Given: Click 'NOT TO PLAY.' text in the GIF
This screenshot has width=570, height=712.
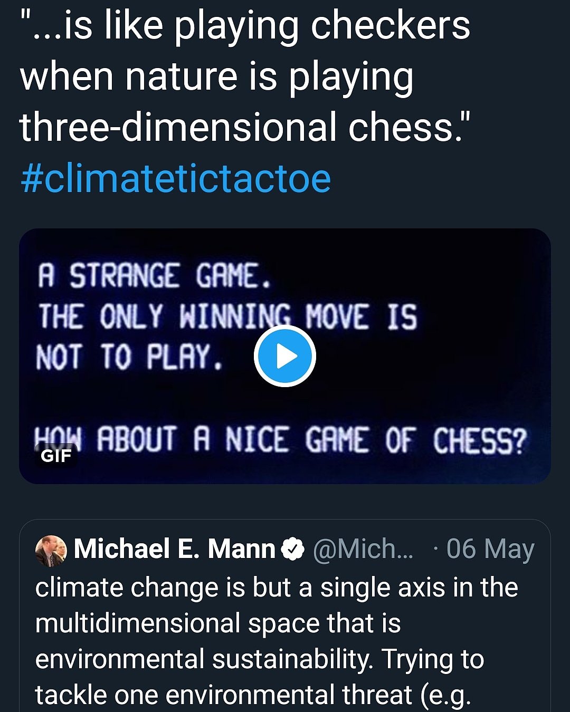Looking at the screenshot, I should coord(129,357).
